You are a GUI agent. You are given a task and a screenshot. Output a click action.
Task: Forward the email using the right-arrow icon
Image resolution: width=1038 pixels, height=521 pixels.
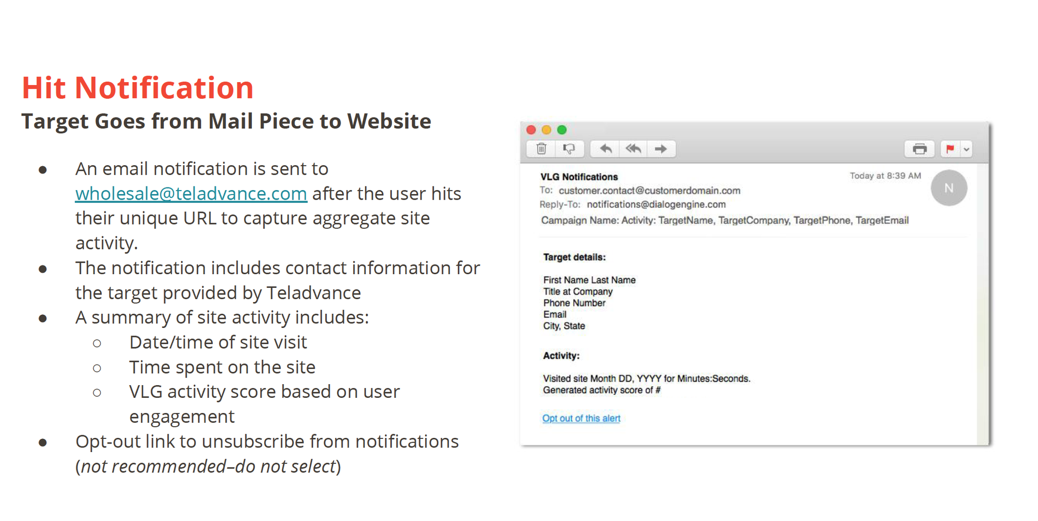pyautogui.click(x=661, y=149)
